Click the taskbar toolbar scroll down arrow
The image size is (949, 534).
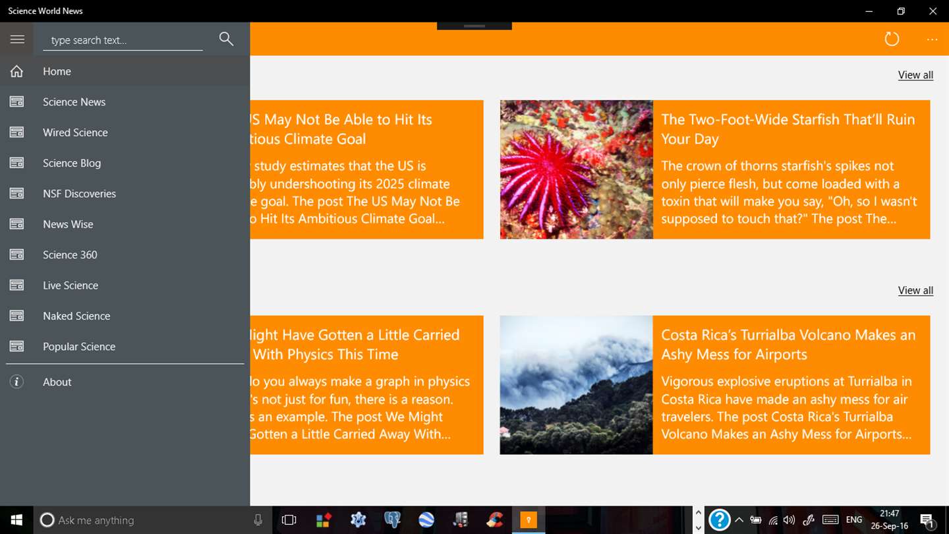pyautogui.click(x=698, y=527)
